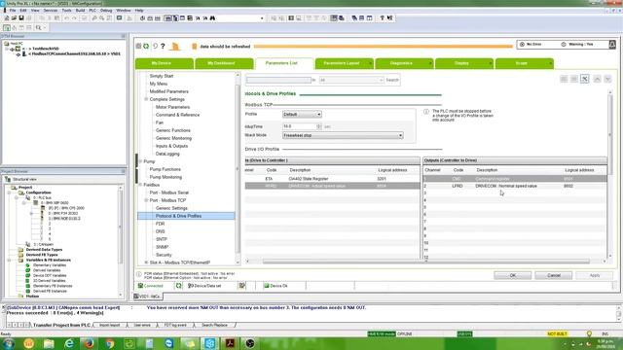
Task: Click the green refresh icon in device header
Action: (x=146, y=47)
